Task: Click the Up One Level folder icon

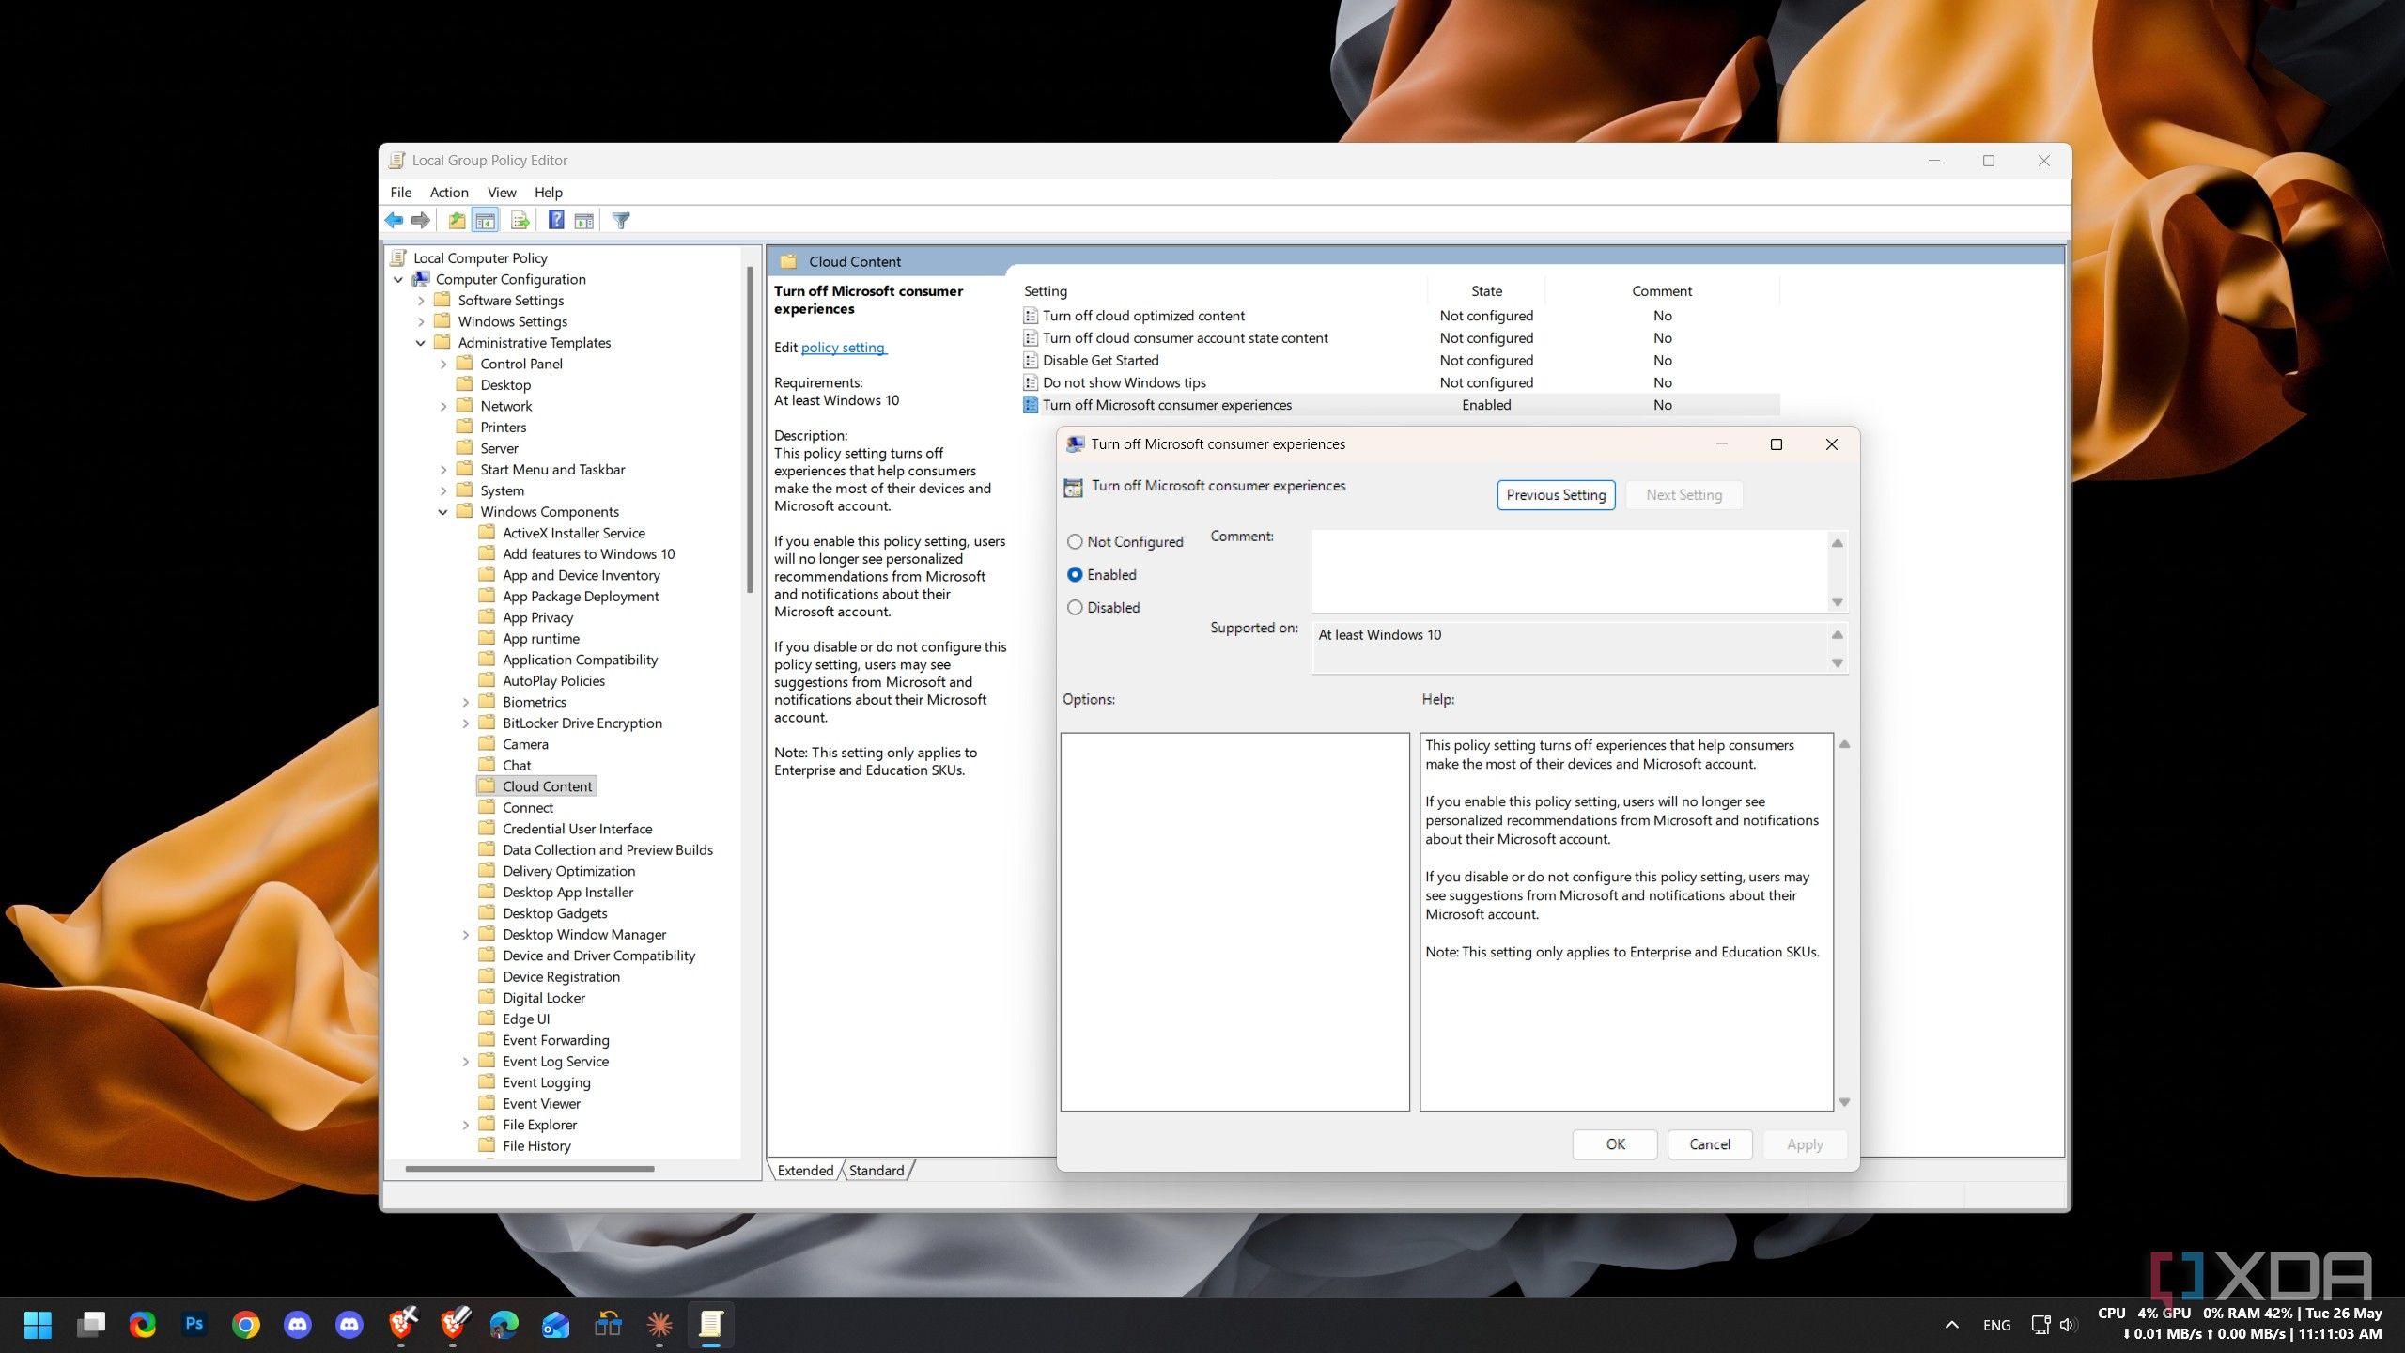Action: tap(457, 220)
